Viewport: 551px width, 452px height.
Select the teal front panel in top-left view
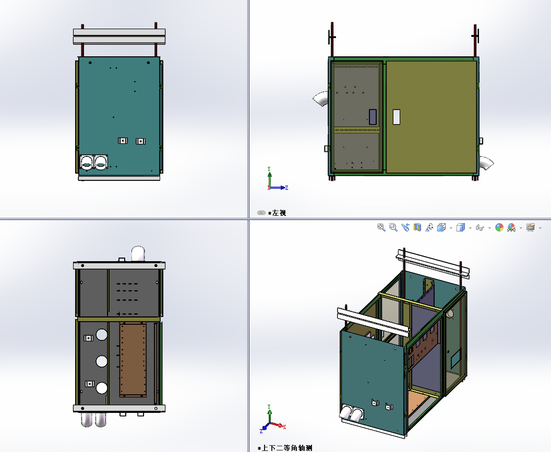click(x=119, y=116)
